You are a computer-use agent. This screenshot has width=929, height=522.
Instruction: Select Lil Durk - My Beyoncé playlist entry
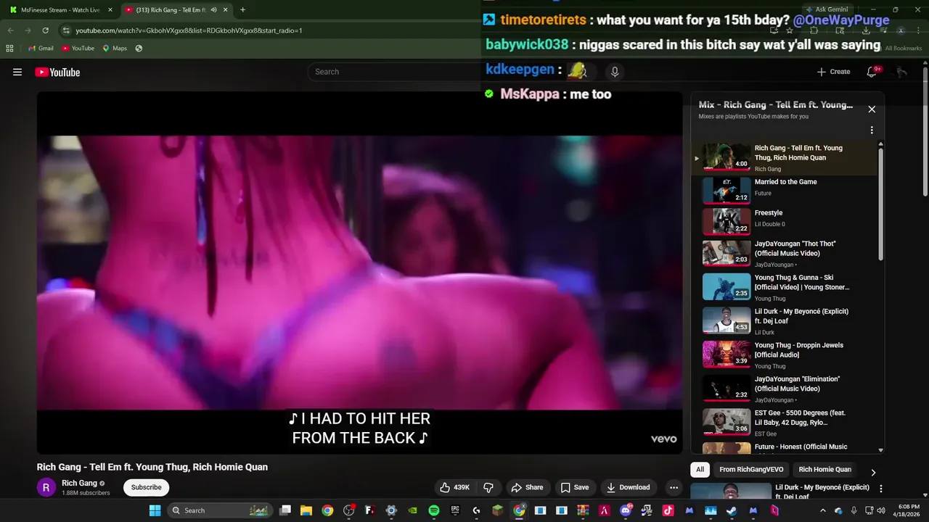click(x=784, y=320)
